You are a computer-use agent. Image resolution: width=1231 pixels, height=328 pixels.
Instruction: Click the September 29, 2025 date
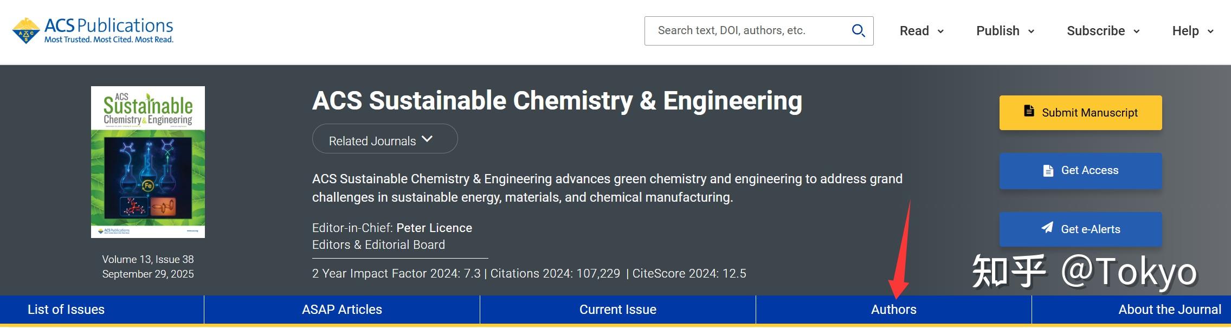148,274
